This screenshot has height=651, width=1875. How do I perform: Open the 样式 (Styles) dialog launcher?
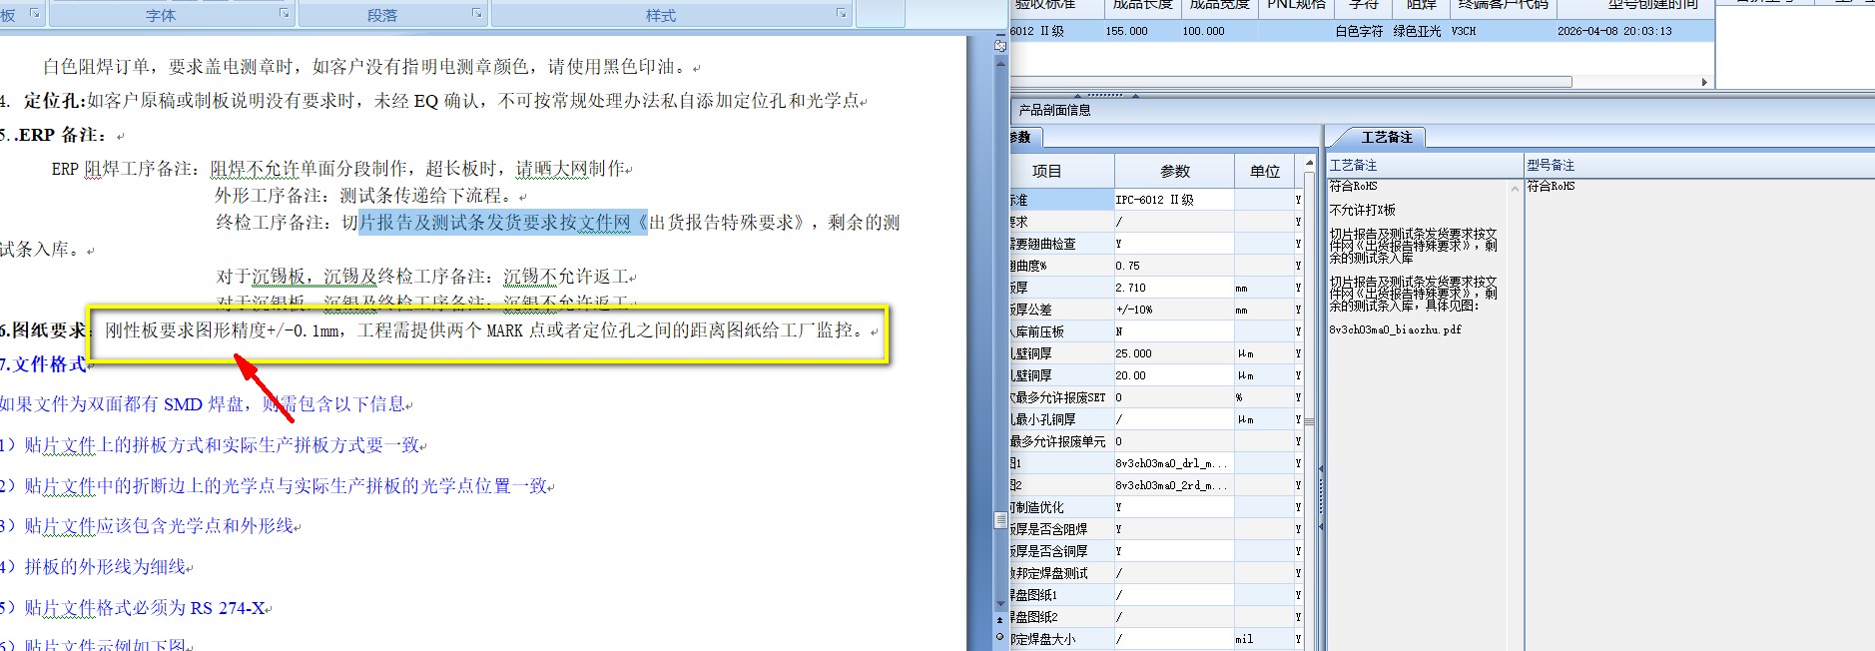(x=841, y=14)
